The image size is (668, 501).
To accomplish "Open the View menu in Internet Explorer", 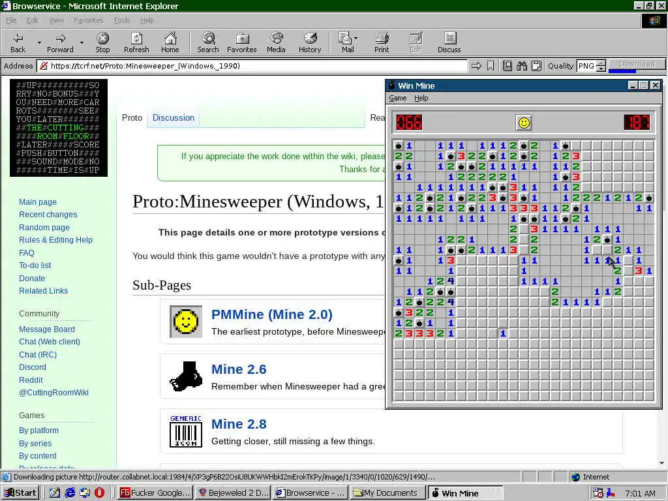I will coord(56,20).
